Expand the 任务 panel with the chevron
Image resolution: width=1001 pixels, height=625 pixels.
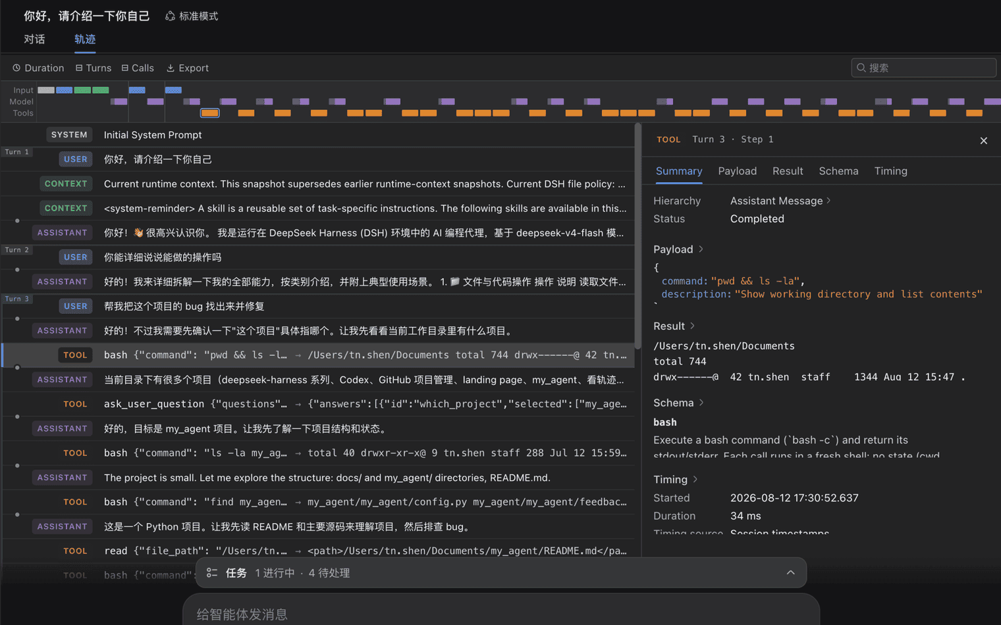pos(790,573)
